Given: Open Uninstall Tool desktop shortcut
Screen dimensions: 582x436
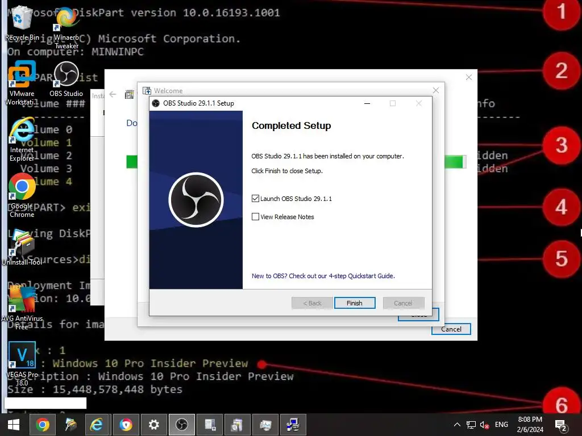Looking at the screenshot, I should pos(22,248).
